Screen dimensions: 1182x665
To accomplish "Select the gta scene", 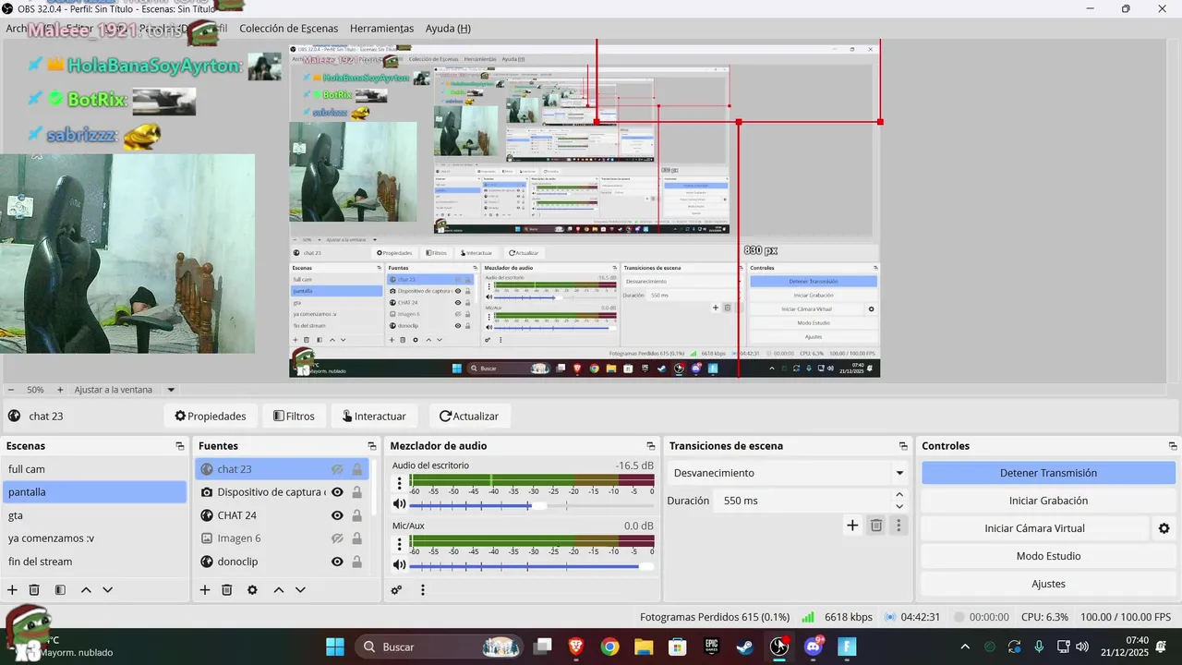I will tap(94, 515).
